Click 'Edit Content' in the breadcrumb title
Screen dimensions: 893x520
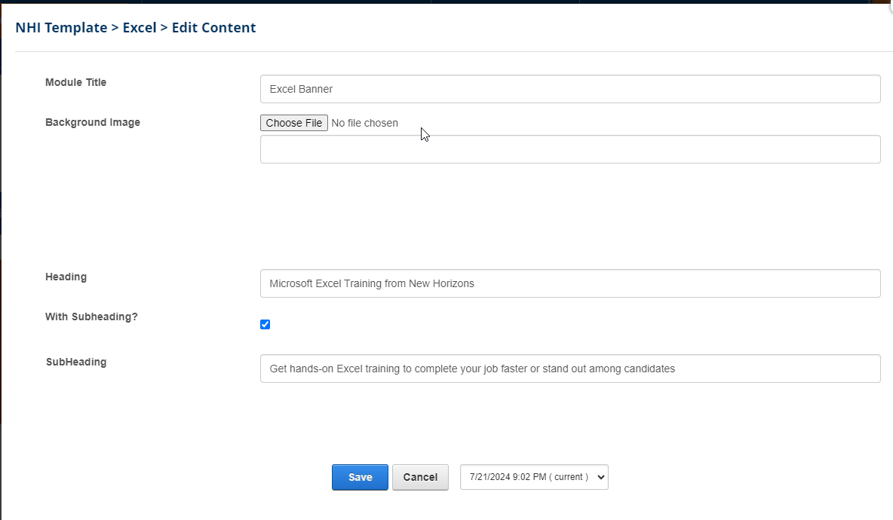coord(214,28)
